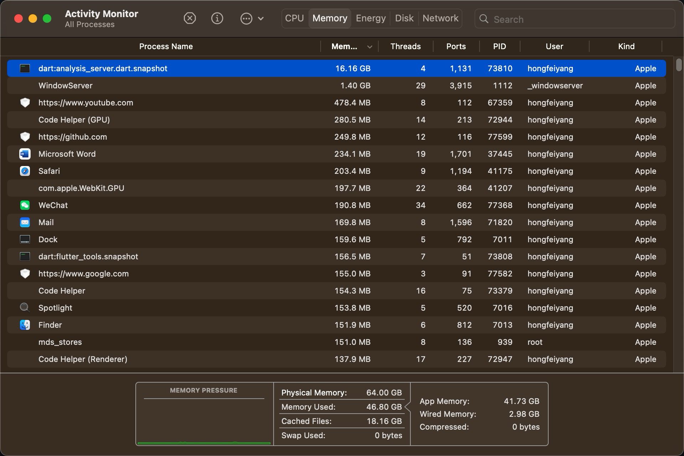
Task: Sort by User column header
Action: pos(554,46)
